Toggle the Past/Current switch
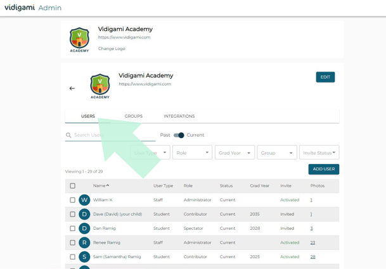 (179, 135)
